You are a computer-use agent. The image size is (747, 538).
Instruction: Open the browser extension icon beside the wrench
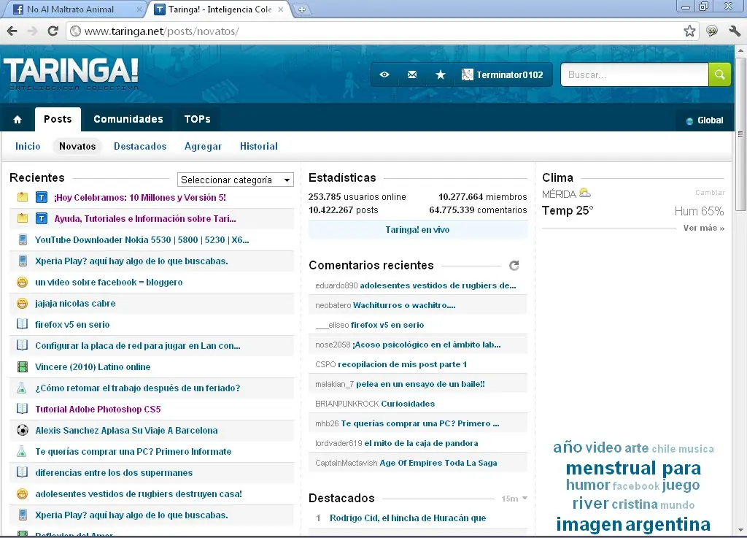pyautogui.click(x=712, y=31)
